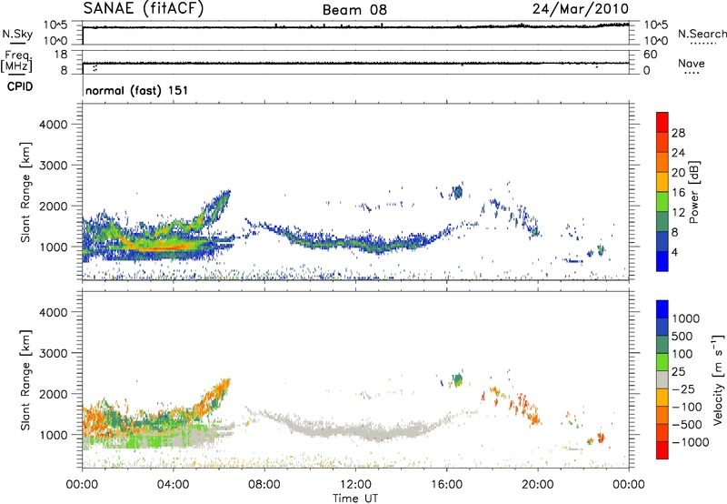Pick the gray segment of Velocity colorbar
Image resolution: width=727 pixels, height=504 pixels.
click(662, 379)
